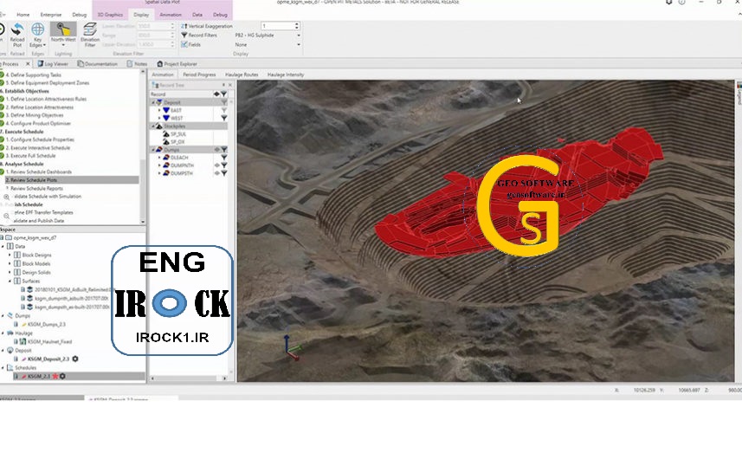Click the Reload Plot icon
Image resolution: width=742 pixels, height=453 pixels.
(17, 30)
